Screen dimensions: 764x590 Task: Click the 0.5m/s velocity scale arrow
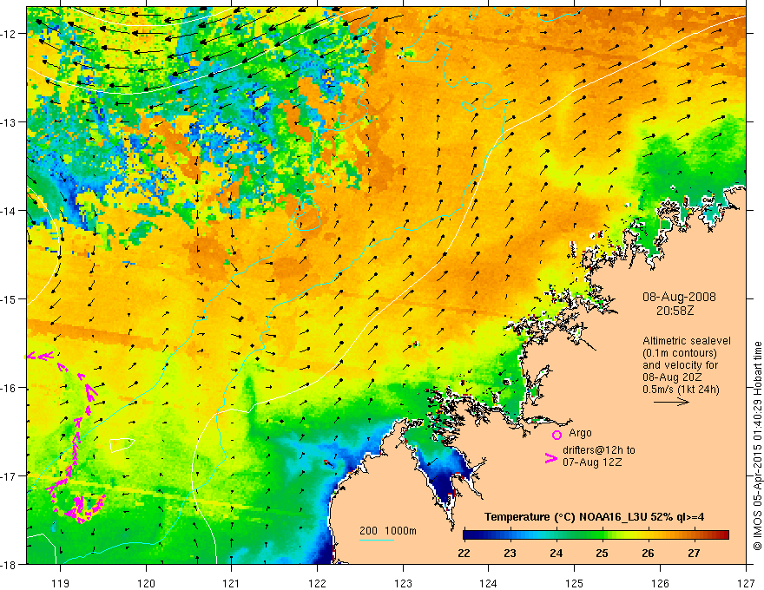pyautogui.click(x=671, y=402)
